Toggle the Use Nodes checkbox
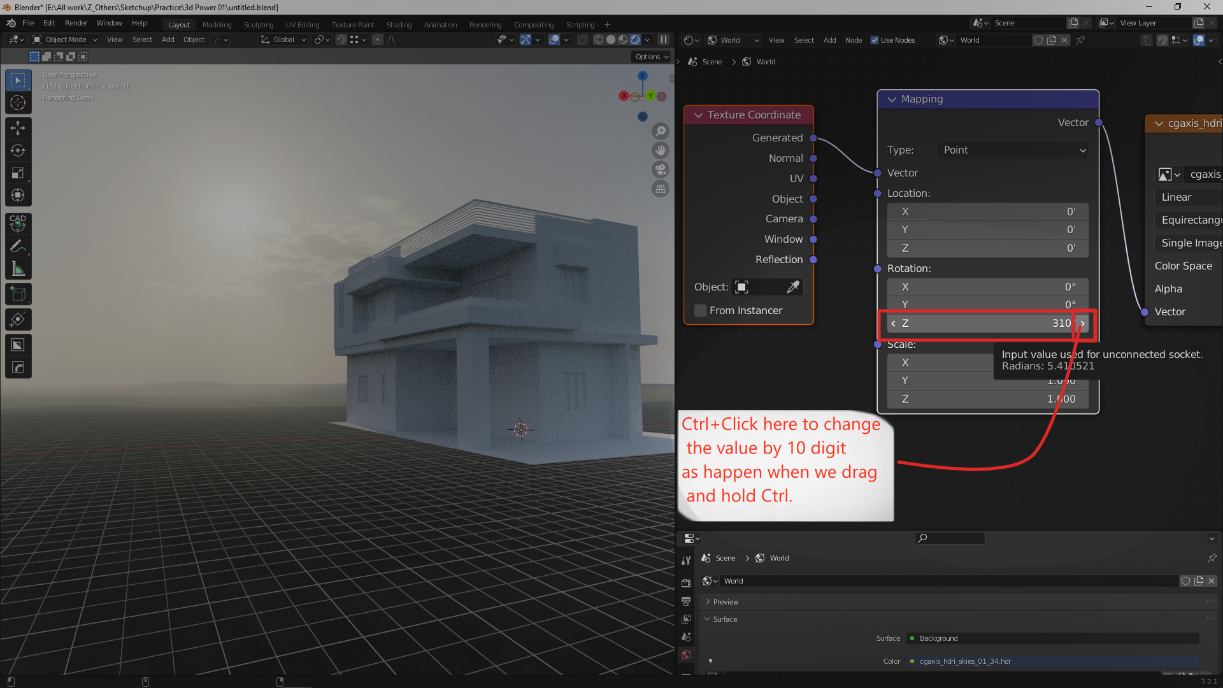Screen dimensions: 1223x688 coord(875,40)
